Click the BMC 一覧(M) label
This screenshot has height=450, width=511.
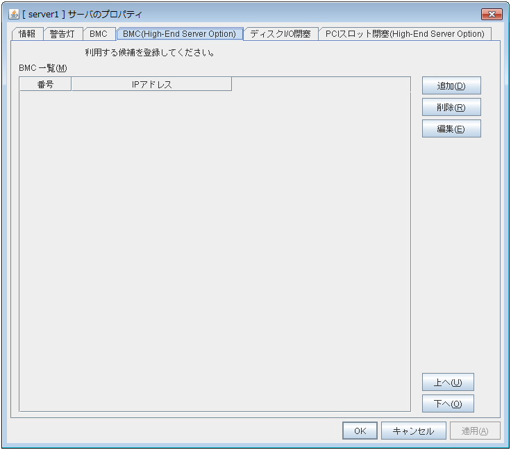coord(43,68)
